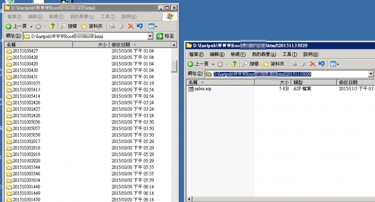This screenshot has width=375, height=202.
Task: Open 檔案(F) menu in left window
Action: point(15,17)
